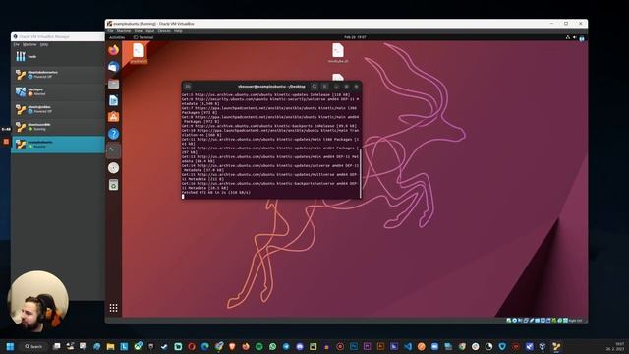Select the Aborted VM in VirtualBox Manager
The width and height of the screenshot is (629, 354).
(x=58, y=91)
